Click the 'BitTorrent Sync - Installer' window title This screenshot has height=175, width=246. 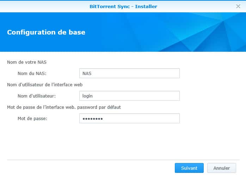pyautogui.click(x=123, y=6)
